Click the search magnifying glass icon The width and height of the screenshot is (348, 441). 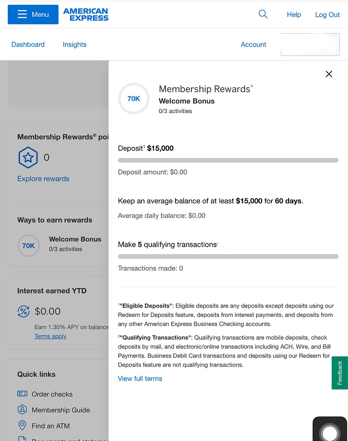(263, 14)
